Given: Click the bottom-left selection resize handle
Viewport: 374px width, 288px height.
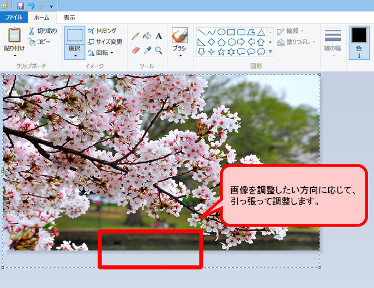Looking at the screenshot, I should tap(3, 268).
